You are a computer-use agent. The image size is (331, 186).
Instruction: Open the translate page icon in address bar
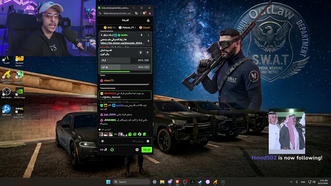click(x=137, y=13)
